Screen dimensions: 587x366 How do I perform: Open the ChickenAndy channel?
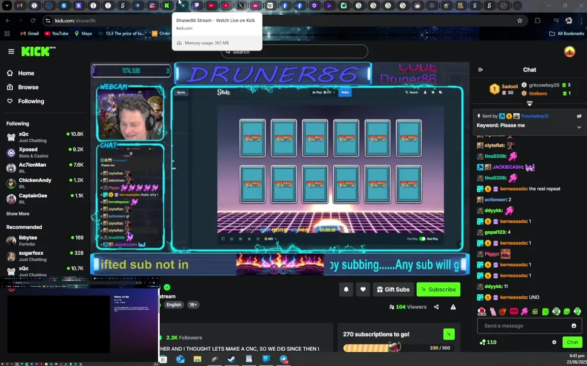(x=45, y=183)
